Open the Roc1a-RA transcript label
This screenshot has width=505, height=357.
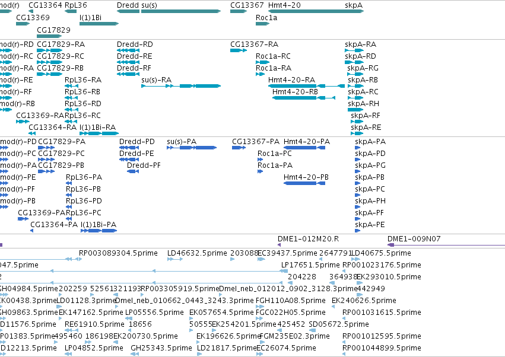(x=274, y=68)
